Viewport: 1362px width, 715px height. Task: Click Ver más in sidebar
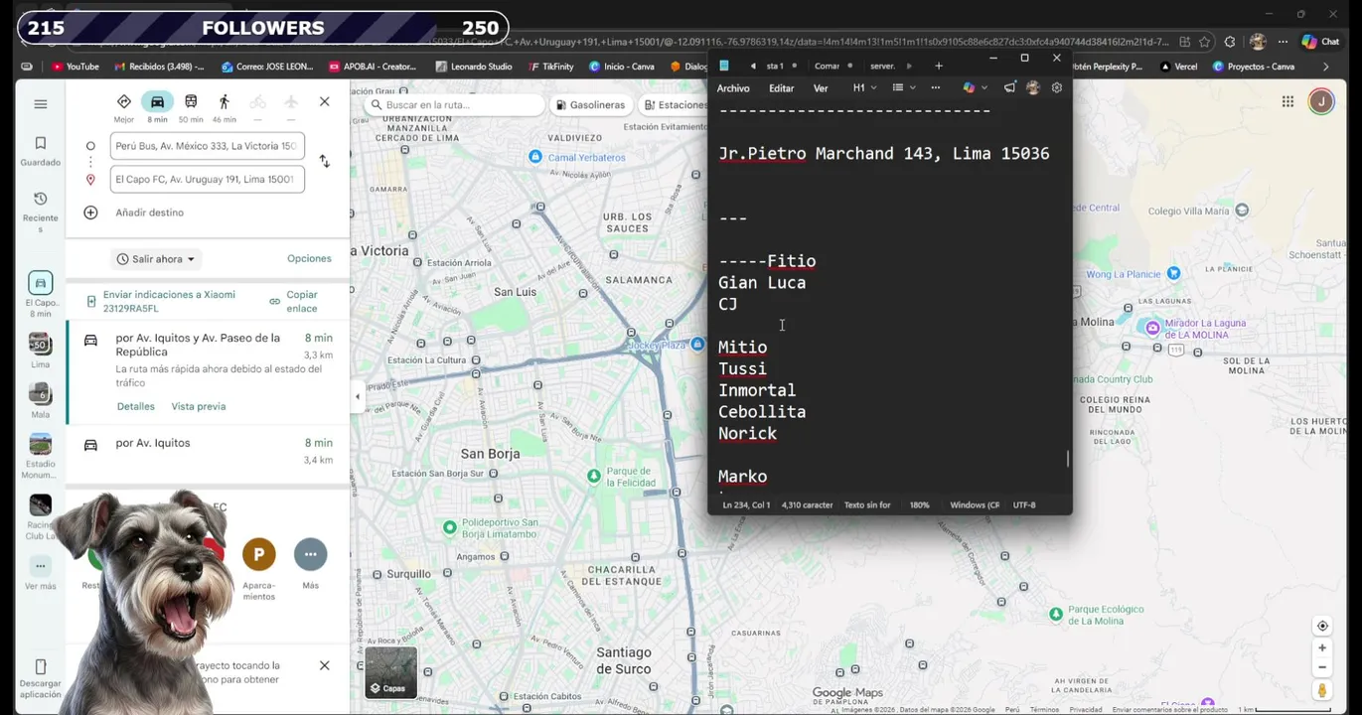pyautogui.click(x=41, y=574)
